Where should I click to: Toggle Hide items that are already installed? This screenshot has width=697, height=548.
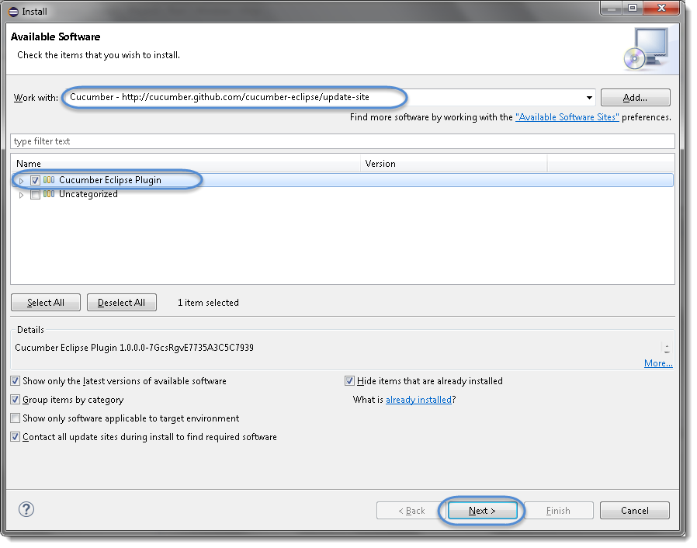349,381
